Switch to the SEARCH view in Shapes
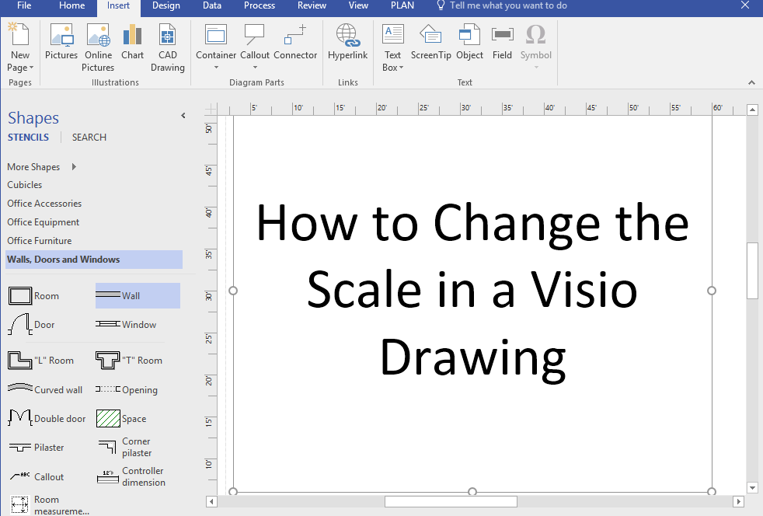The image size is (763, 516). click(89, 137)
